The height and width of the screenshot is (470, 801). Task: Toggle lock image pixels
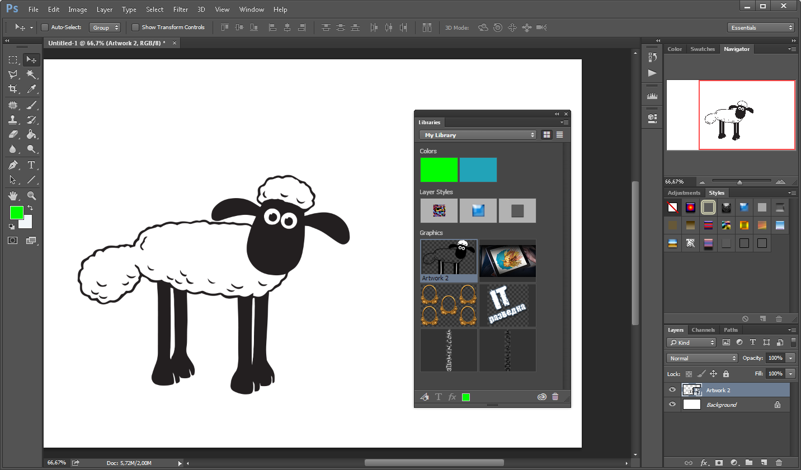pyautogui.click(x=701, y=374)
